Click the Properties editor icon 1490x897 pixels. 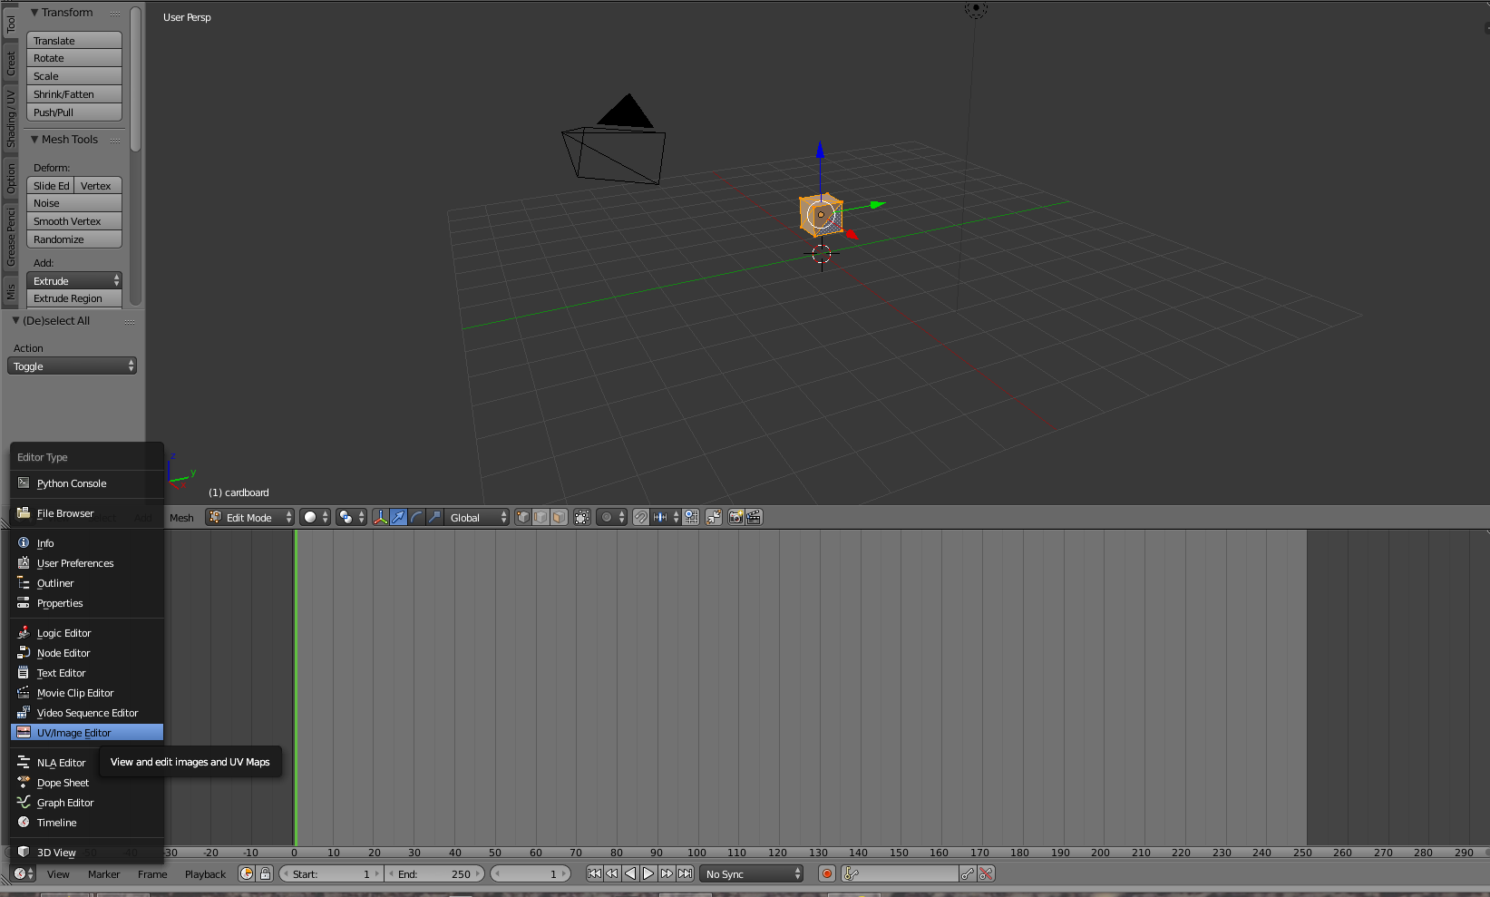(x=24, y=603)
